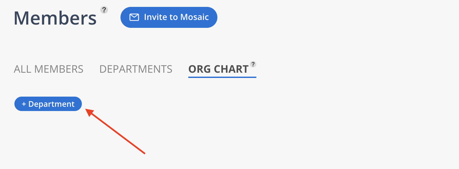Show help tooltip for the Members page
Viewport: 459px width, 169px height.
coord(104,10)
